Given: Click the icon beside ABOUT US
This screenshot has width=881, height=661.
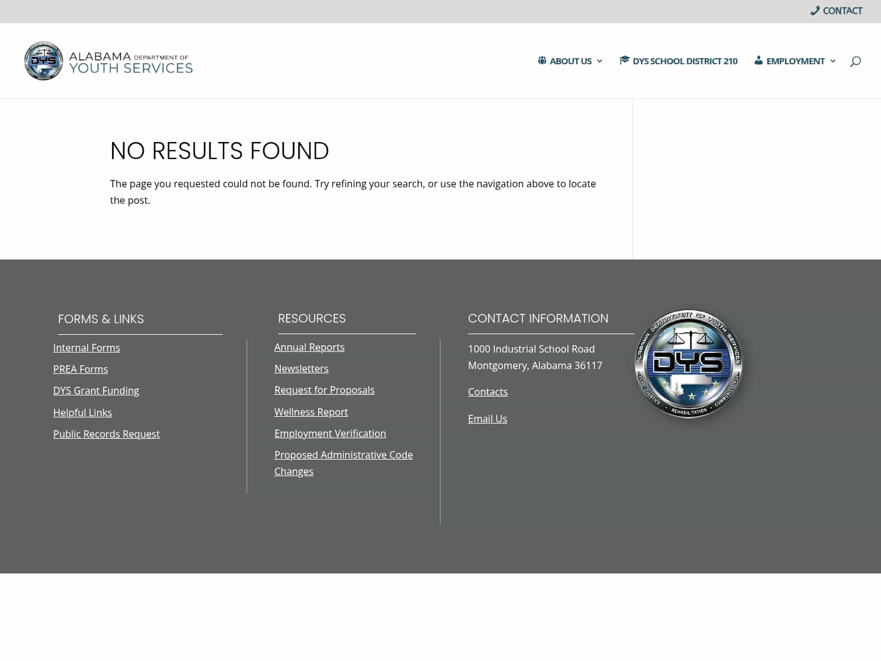Looking at the screenshot, I should coord(542,61).
